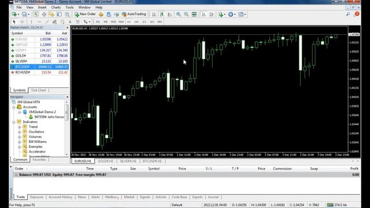Image resolution: width=370 pixels, height=208 pixels.
Task: Open the Profiles dropdown arrow
Action: [28, 14]
